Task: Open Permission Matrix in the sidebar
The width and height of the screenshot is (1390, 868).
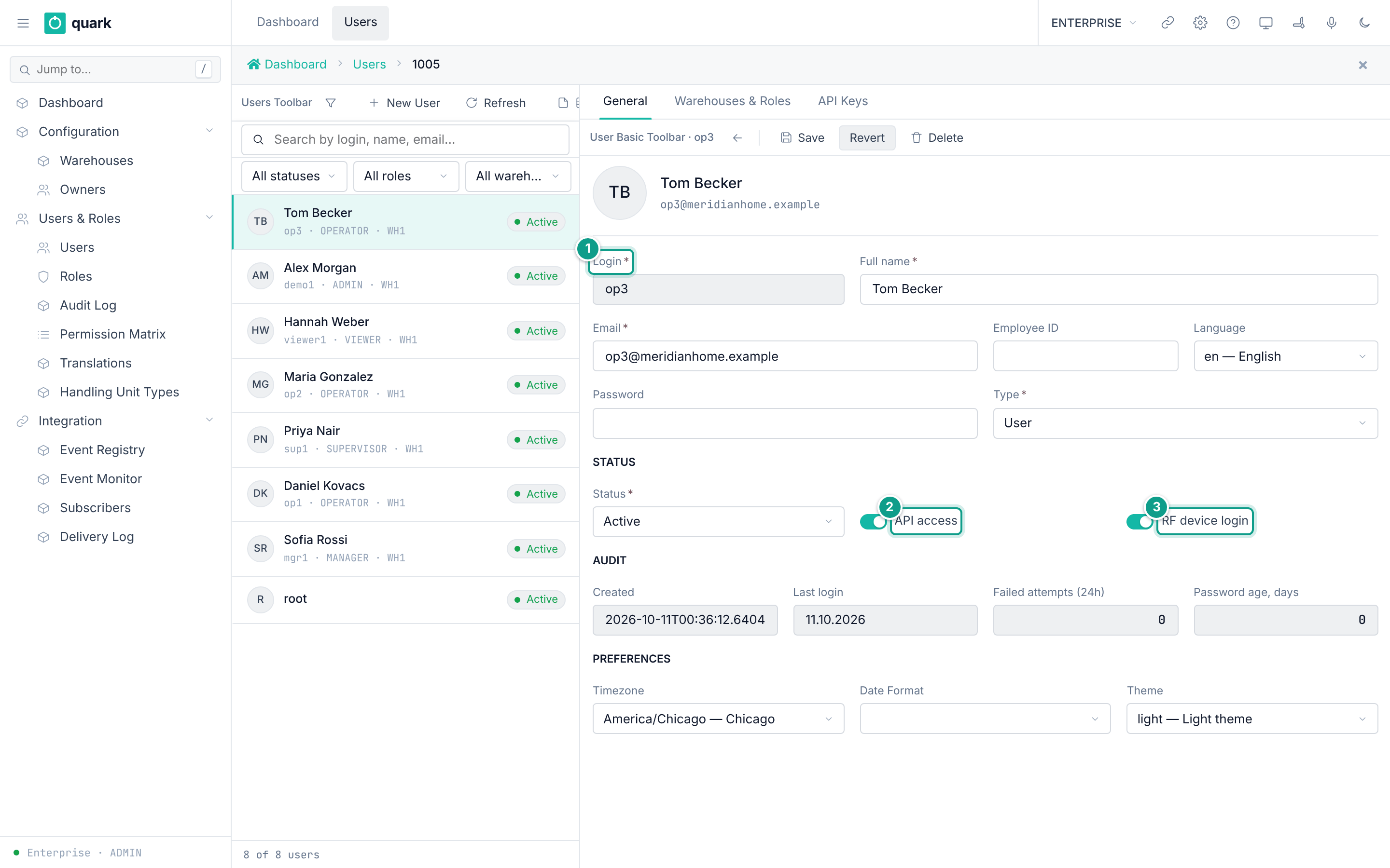Action: pos(112,334)
